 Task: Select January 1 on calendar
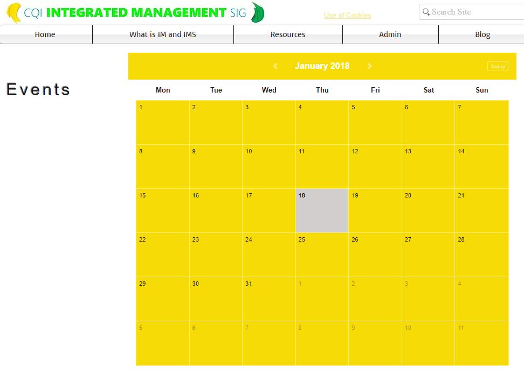coord(162,122)
